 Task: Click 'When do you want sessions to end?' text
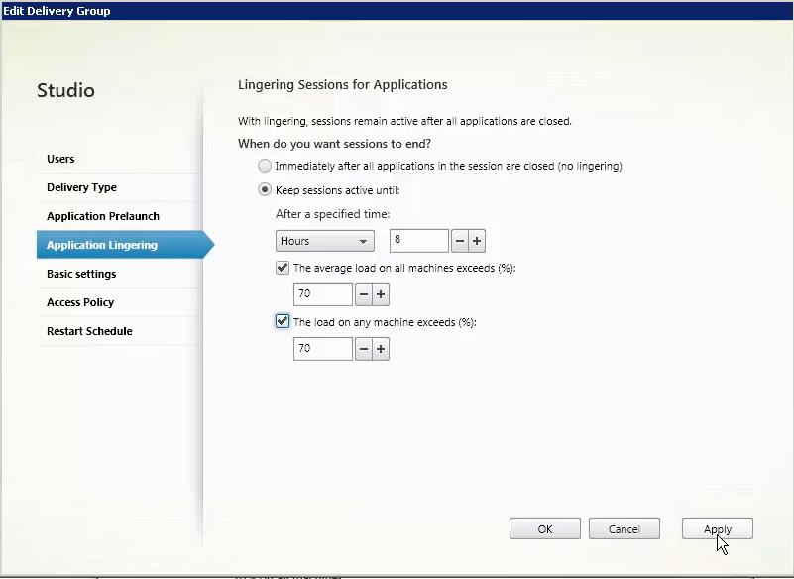click(x=334, y=144)
